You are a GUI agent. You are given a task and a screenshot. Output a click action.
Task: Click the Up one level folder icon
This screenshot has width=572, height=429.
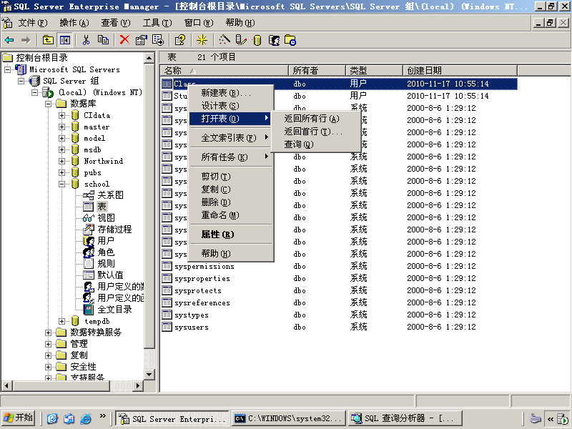coord(48,40)
